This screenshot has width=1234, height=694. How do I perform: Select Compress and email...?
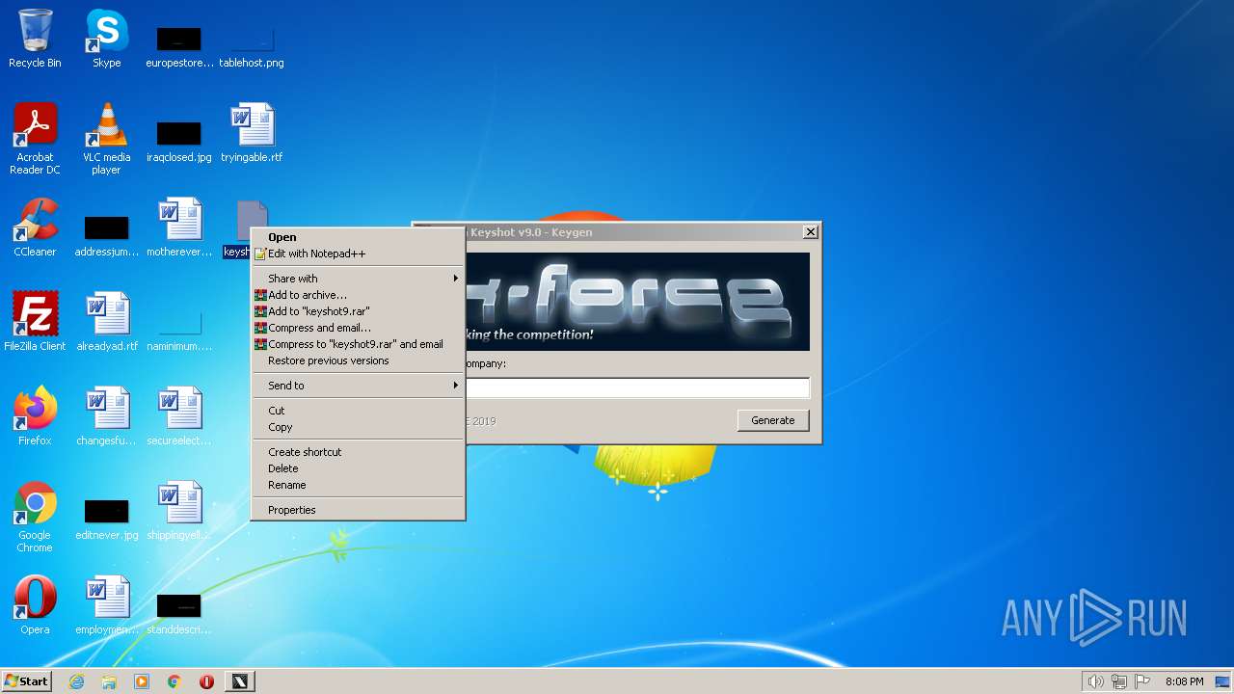coord(359,328)
